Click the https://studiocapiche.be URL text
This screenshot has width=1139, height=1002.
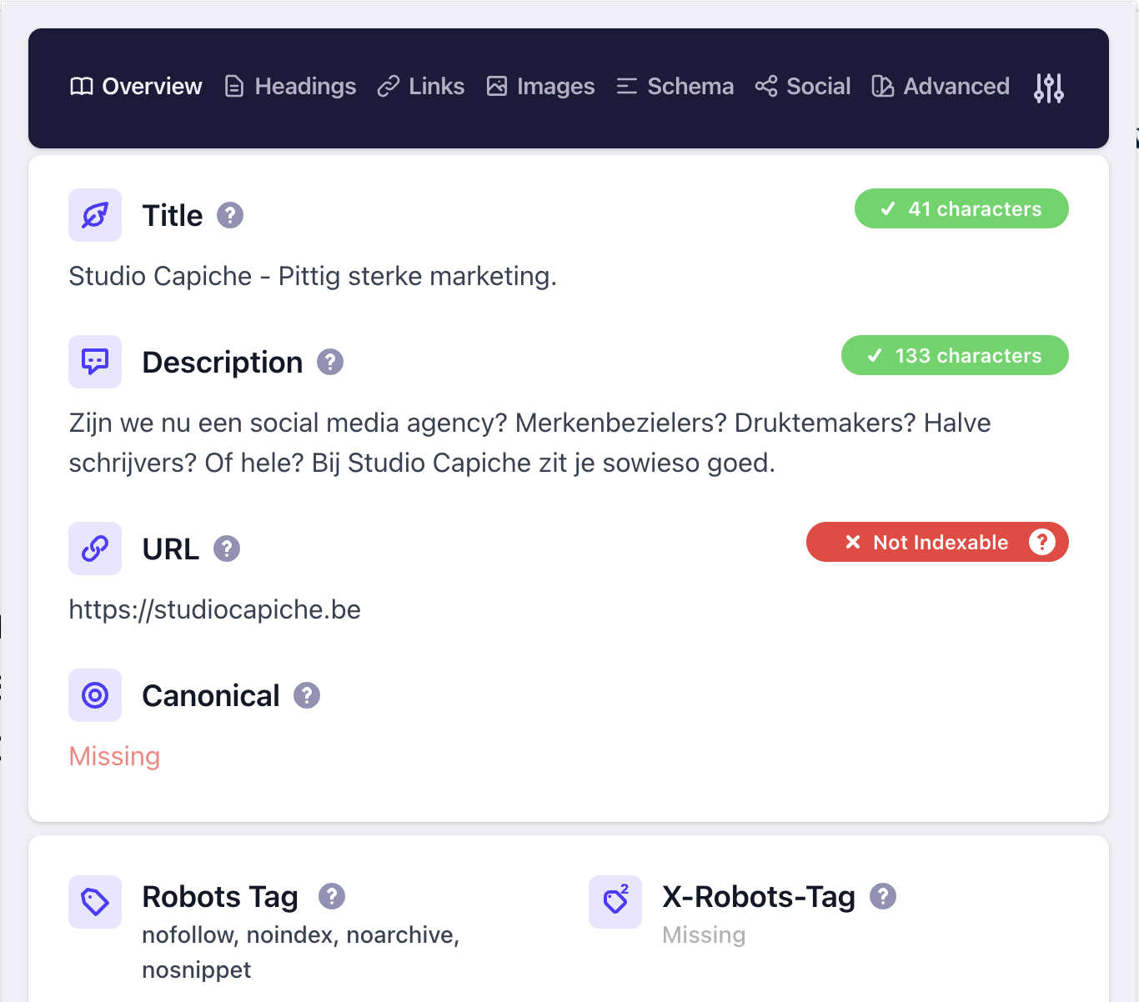[x=215, y=609]
